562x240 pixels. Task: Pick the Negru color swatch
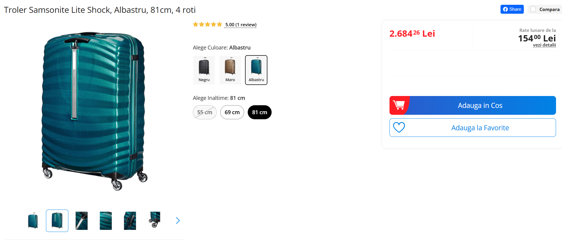click(x=204, y=70)
